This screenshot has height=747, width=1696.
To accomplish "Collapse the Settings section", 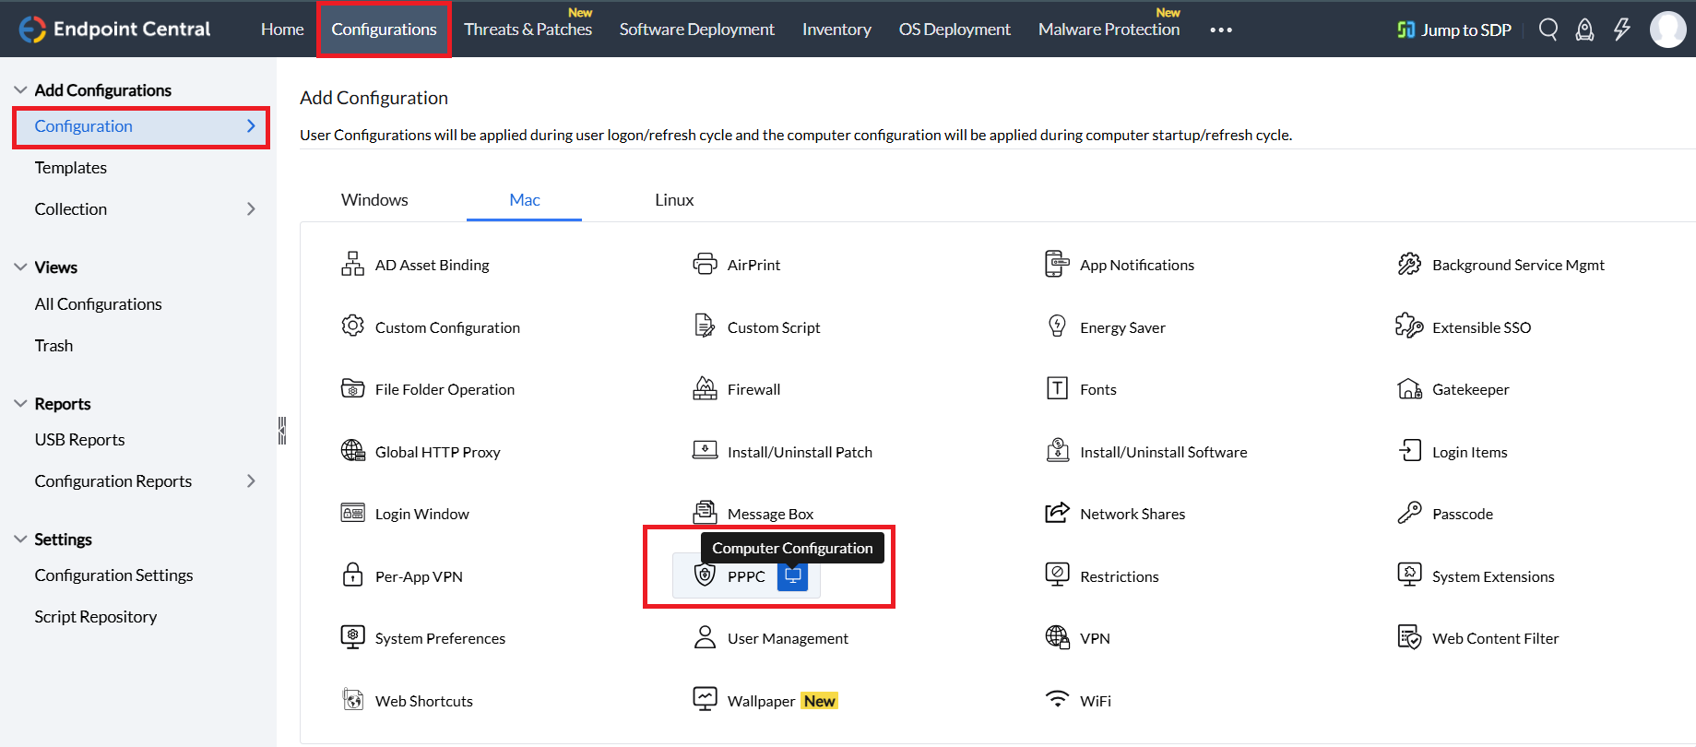I will [x=20, y=539].
